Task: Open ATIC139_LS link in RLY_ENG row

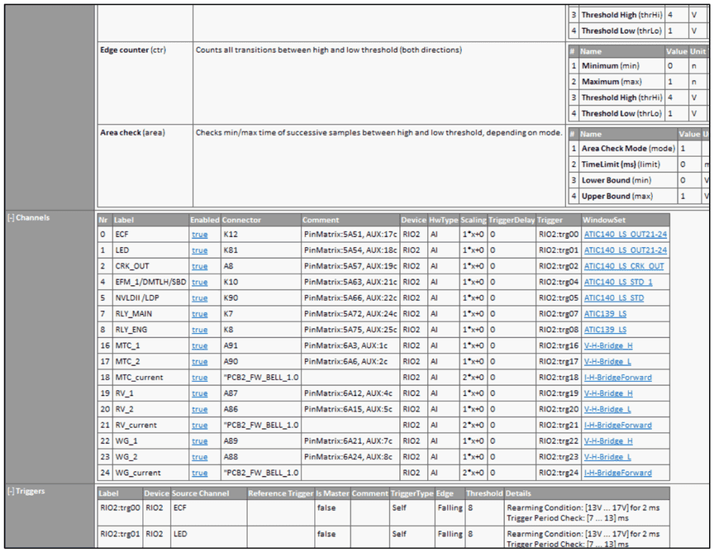Action: pos(605,330)
